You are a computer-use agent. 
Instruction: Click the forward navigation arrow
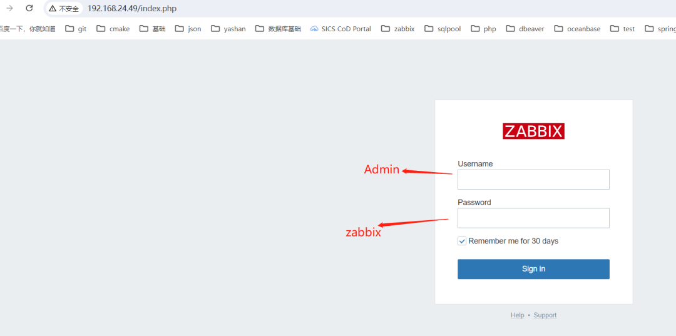click(x=9, y=8)
